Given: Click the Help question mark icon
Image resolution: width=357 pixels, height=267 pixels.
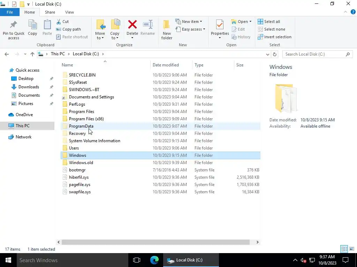Looking at the screenshot, I should pyautogui.click(x=353, y=12).
